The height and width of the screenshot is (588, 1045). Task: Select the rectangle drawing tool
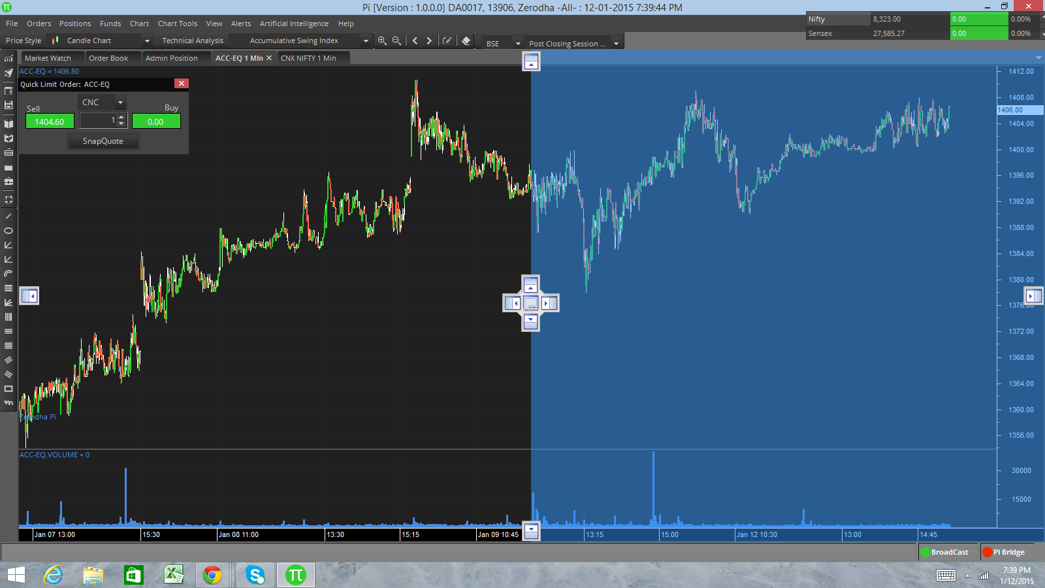pos(8,389)
